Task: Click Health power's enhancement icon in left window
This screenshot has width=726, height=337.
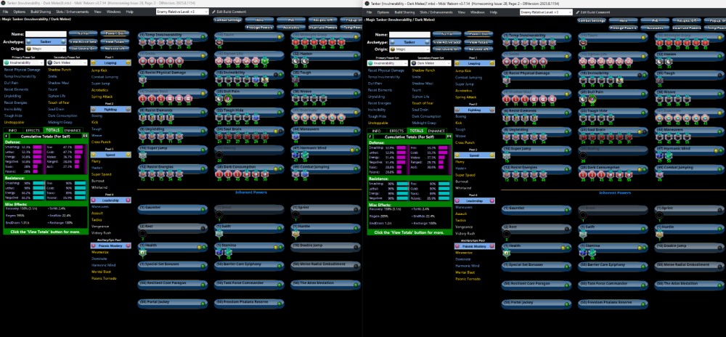Action: point(143,253)
